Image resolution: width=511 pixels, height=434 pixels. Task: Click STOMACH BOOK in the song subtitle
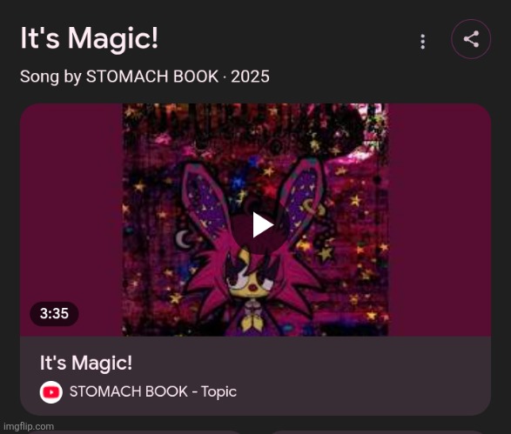coord(151,77)
